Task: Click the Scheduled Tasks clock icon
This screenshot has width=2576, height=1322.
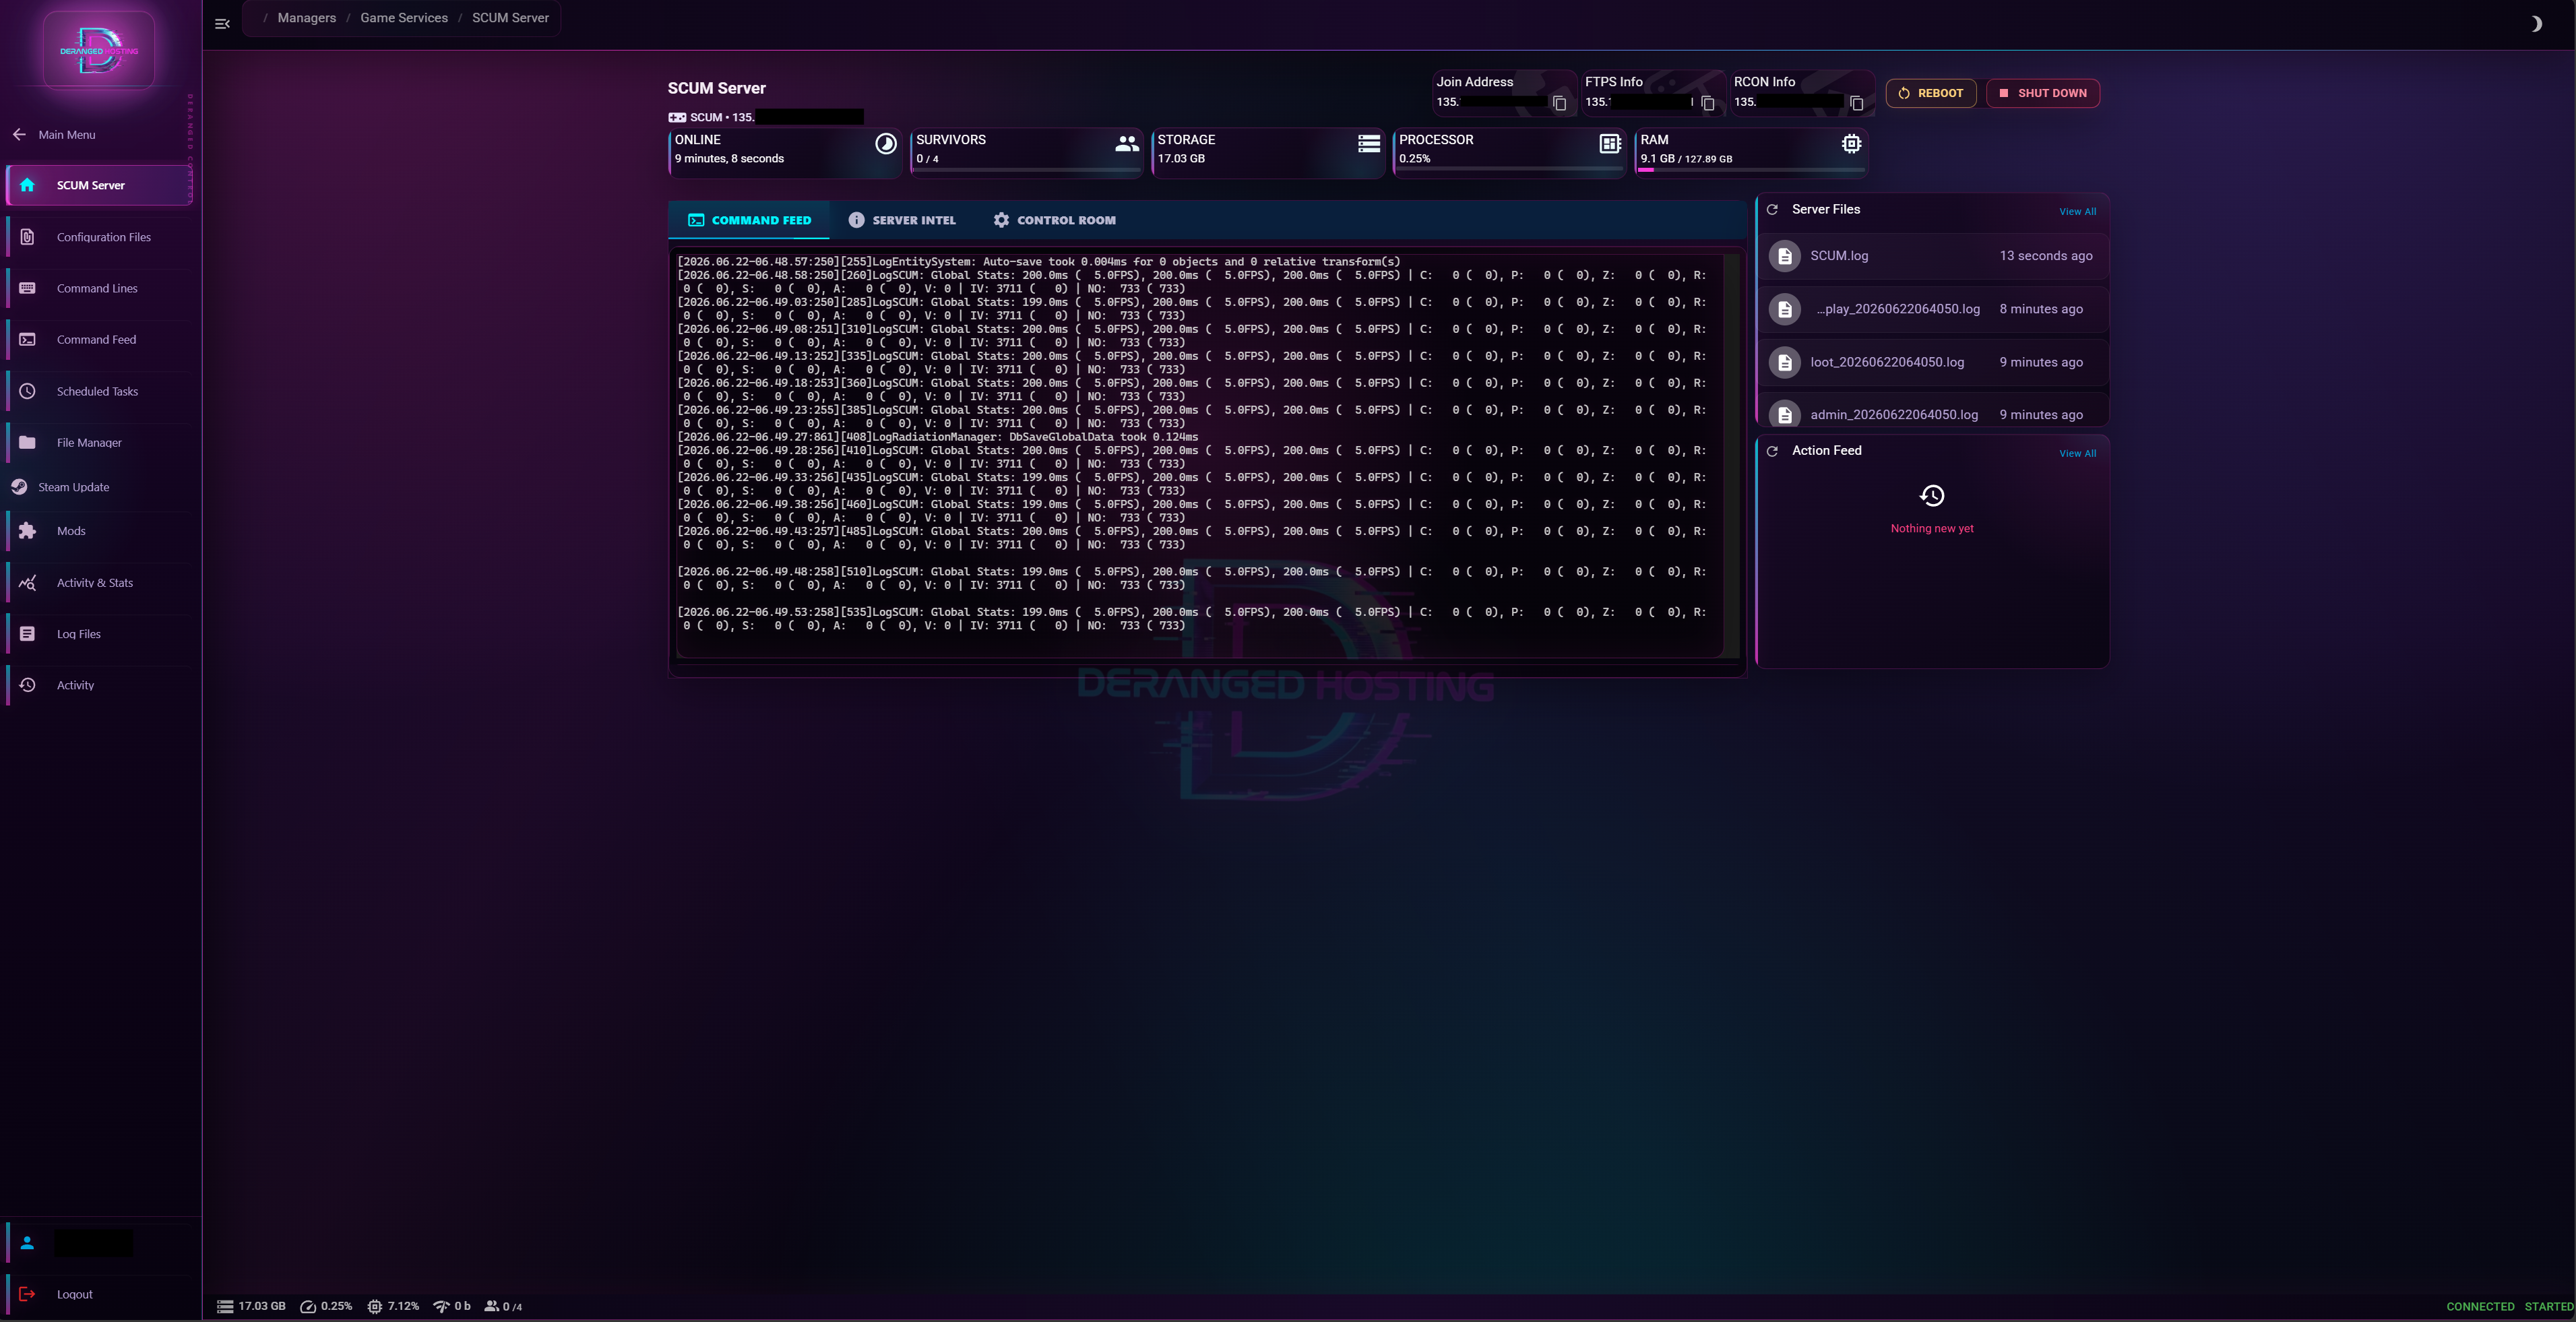Action: (27, 391)
